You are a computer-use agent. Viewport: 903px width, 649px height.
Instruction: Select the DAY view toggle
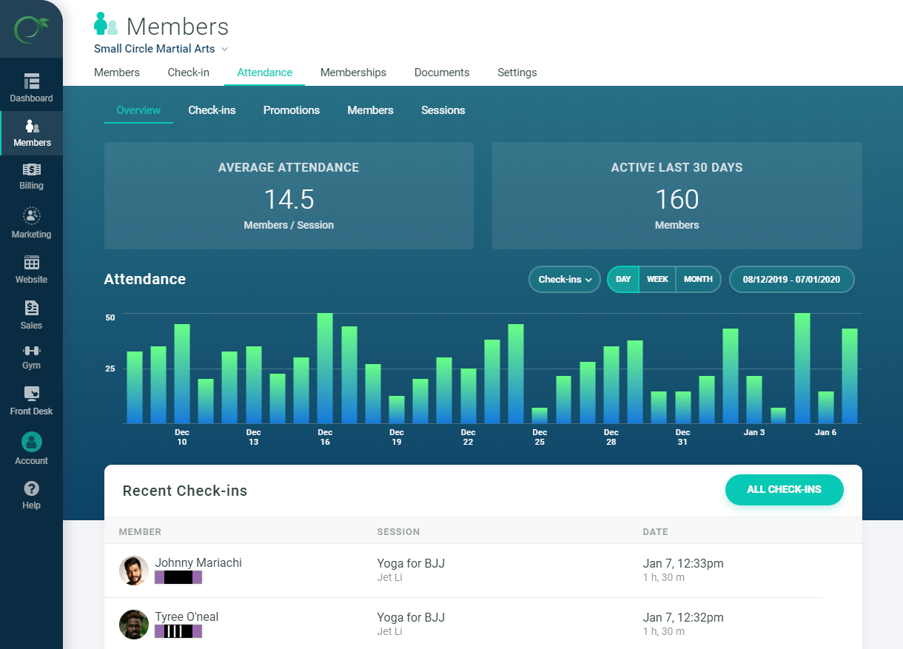pyautogui.click(x=622, y=279)
